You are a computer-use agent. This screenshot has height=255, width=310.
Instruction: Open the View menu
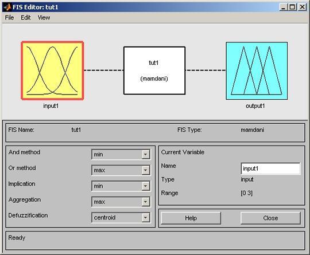[44, 18]
